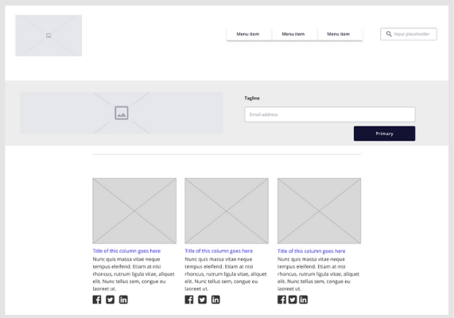Viewport: 454px width, 318px height.
Task: Click the small image icon in the logo placeholder
Action: click(x=49, y=36)
